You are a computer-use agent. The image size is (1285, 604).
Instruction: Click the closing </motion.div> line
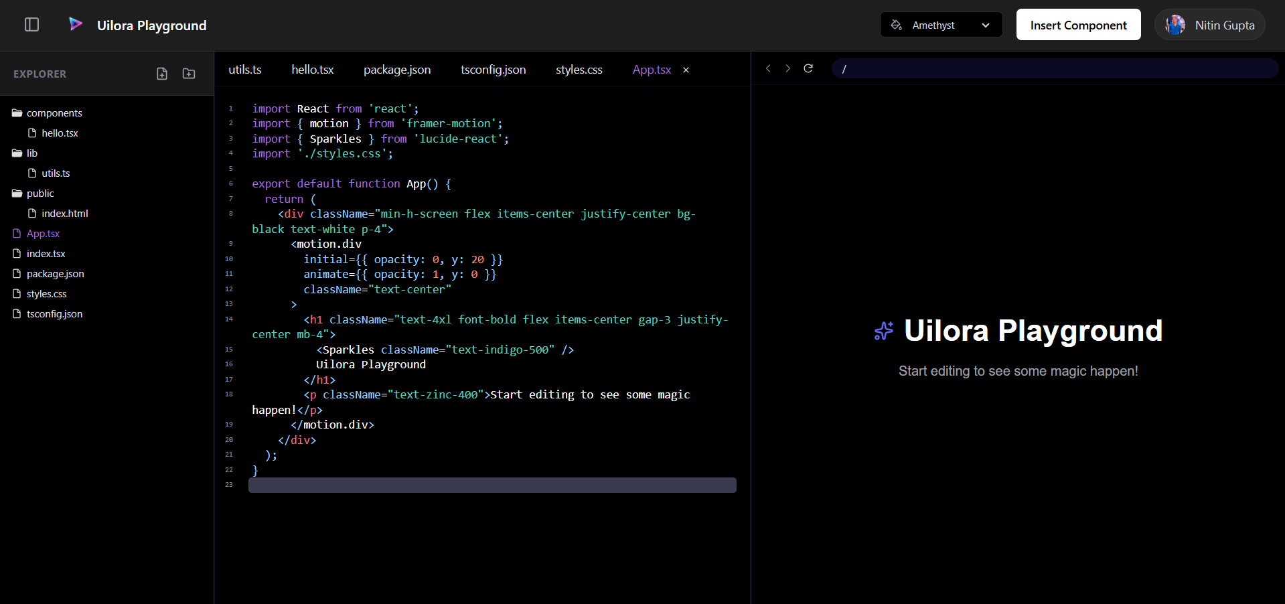(332, 425)
